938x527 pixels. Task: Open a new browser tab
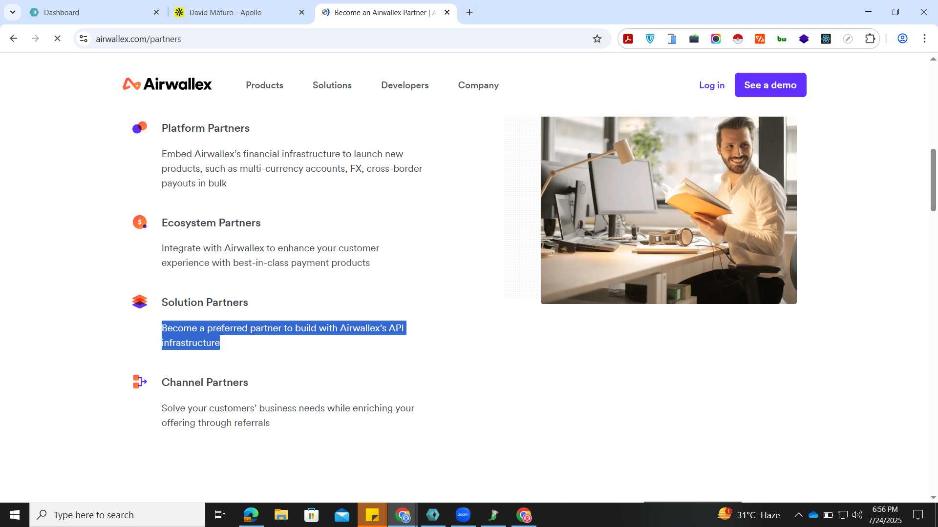click(x=469, y=12)
